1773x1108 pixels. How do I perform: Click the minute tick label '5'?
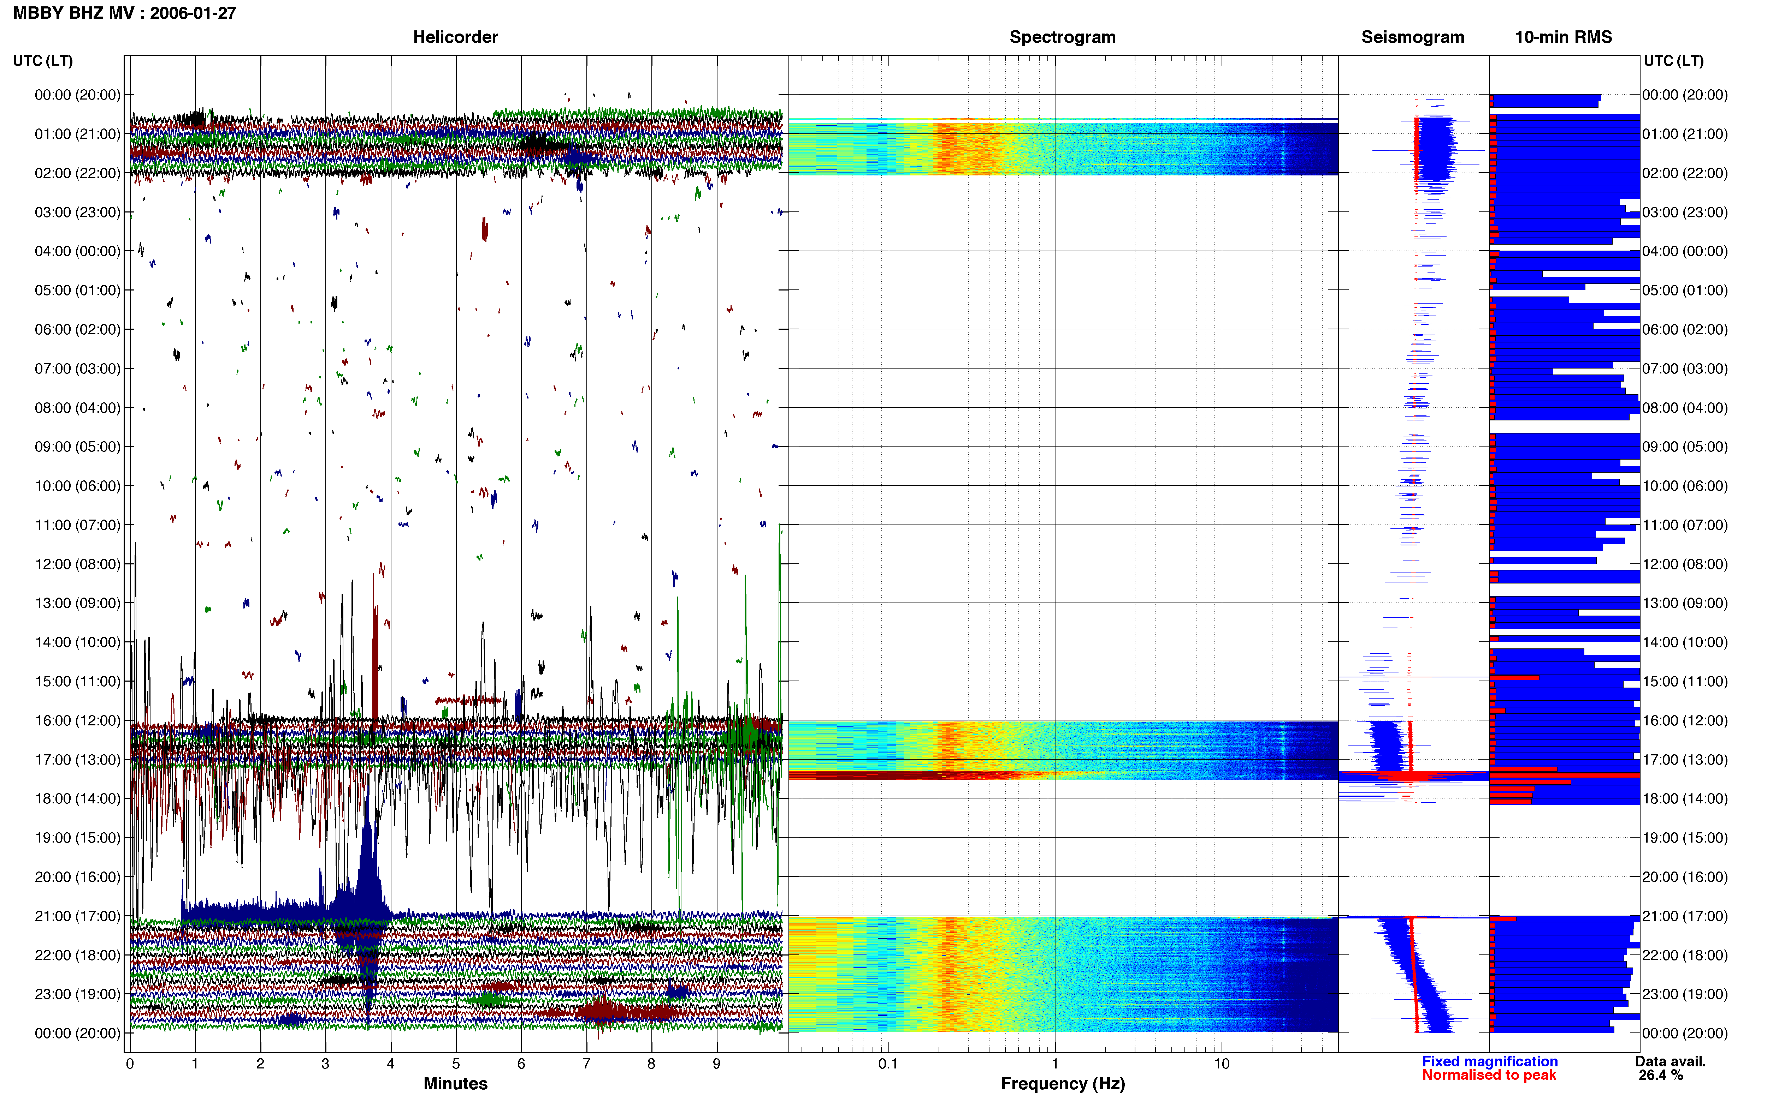pyautogui.click(x=456, y=1063)
